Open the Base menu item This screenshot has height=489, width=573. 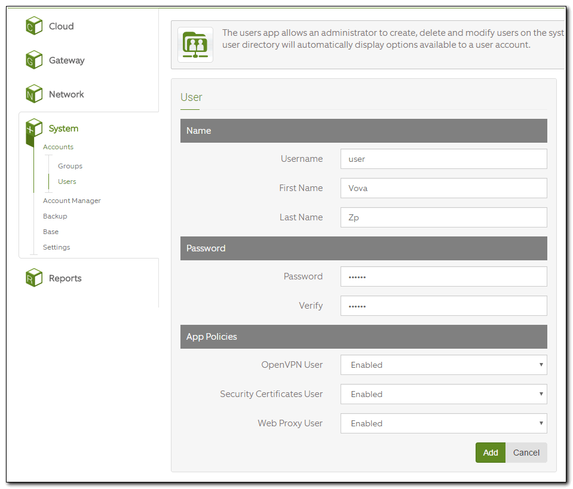[x=51, y=232]
